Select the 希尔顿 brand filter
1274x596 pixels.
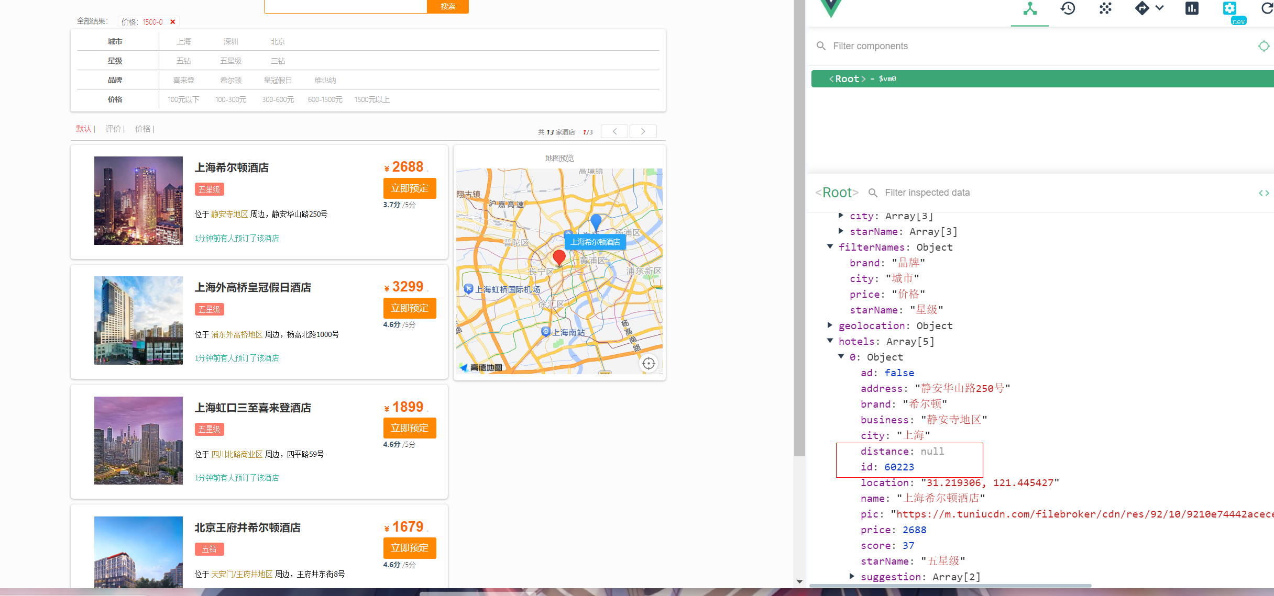pyautogui.click(x=230, y=80)
